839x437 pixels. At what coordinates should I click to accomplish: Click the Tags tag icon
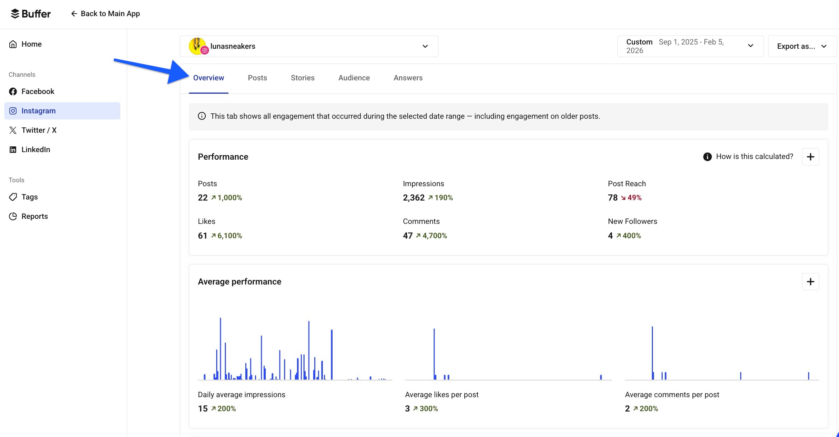coord(13,197)
